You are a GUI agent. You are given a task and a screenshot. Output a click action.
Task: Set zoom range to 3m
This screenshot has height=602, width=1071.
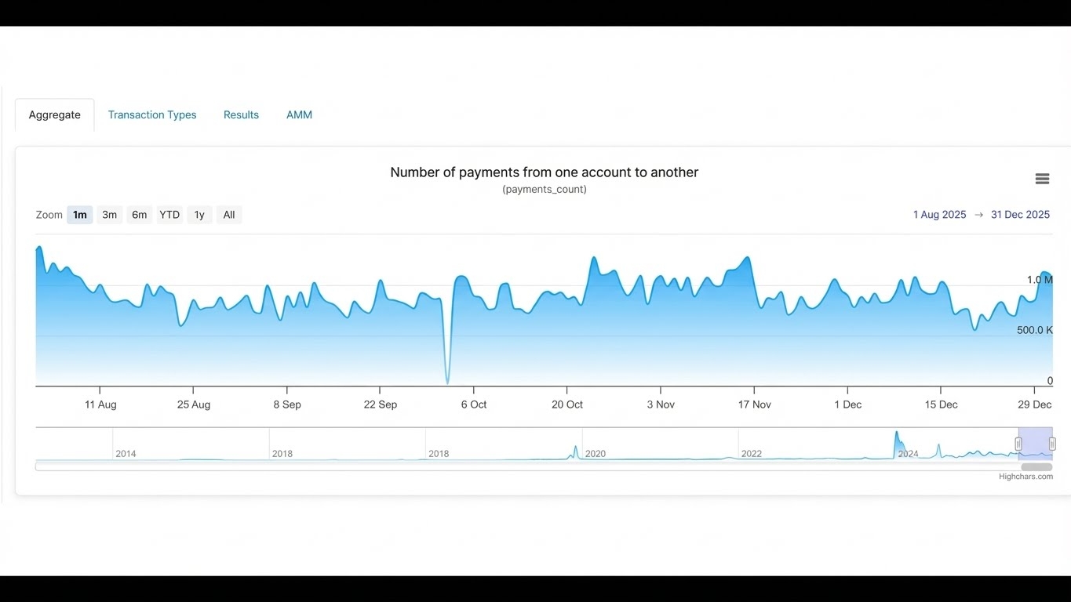point(110,215)
